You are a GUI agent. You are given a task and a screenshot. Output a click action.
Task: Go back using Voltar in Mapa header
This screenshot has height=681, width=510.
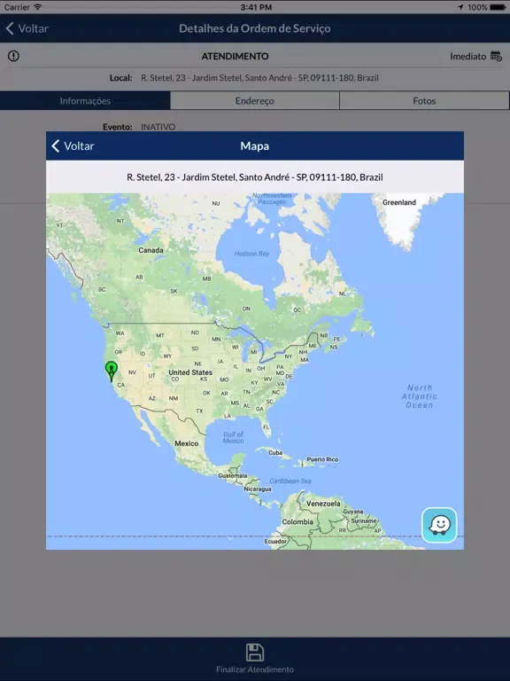(x=73, y=146)
